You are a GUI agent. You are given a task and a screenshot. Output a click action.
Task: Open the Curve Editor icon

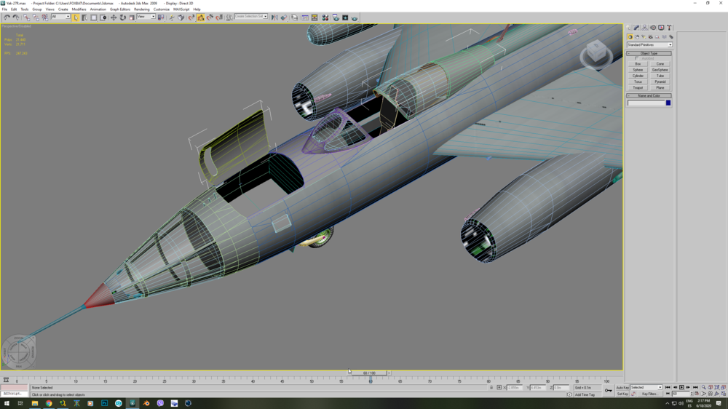coord(305,17)
